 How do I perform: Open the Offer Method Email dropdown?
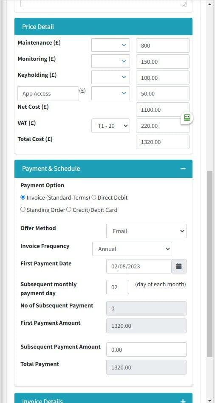146,231
